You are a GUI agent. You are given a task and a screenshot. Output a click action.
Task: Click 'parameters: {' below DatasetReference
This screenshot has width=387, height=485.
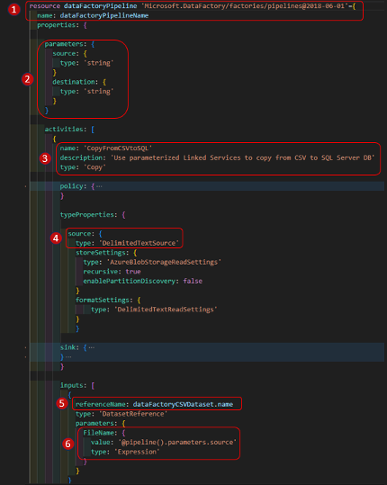coord(101,423)
